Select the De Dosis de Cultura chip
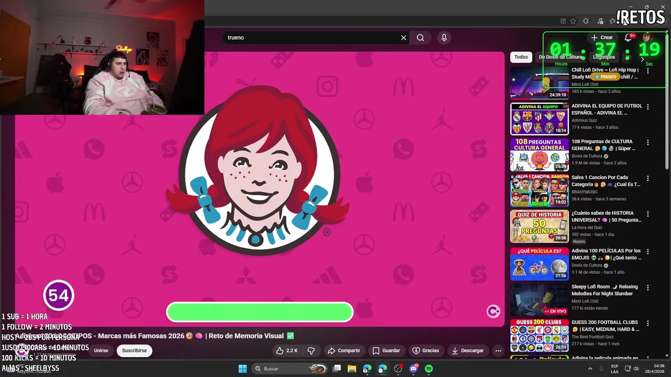Image resolution: width=671 pixels, height=377 pixels. (x=560, y=57)
